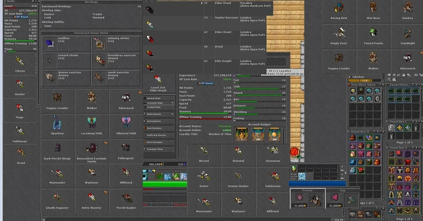
Task: Click the mailbox house item
Action: pos(66,44)
